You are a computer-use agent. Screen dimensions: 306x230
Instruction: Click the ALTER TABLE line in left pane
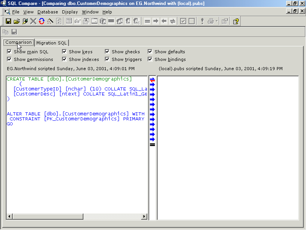pos(76,114)
